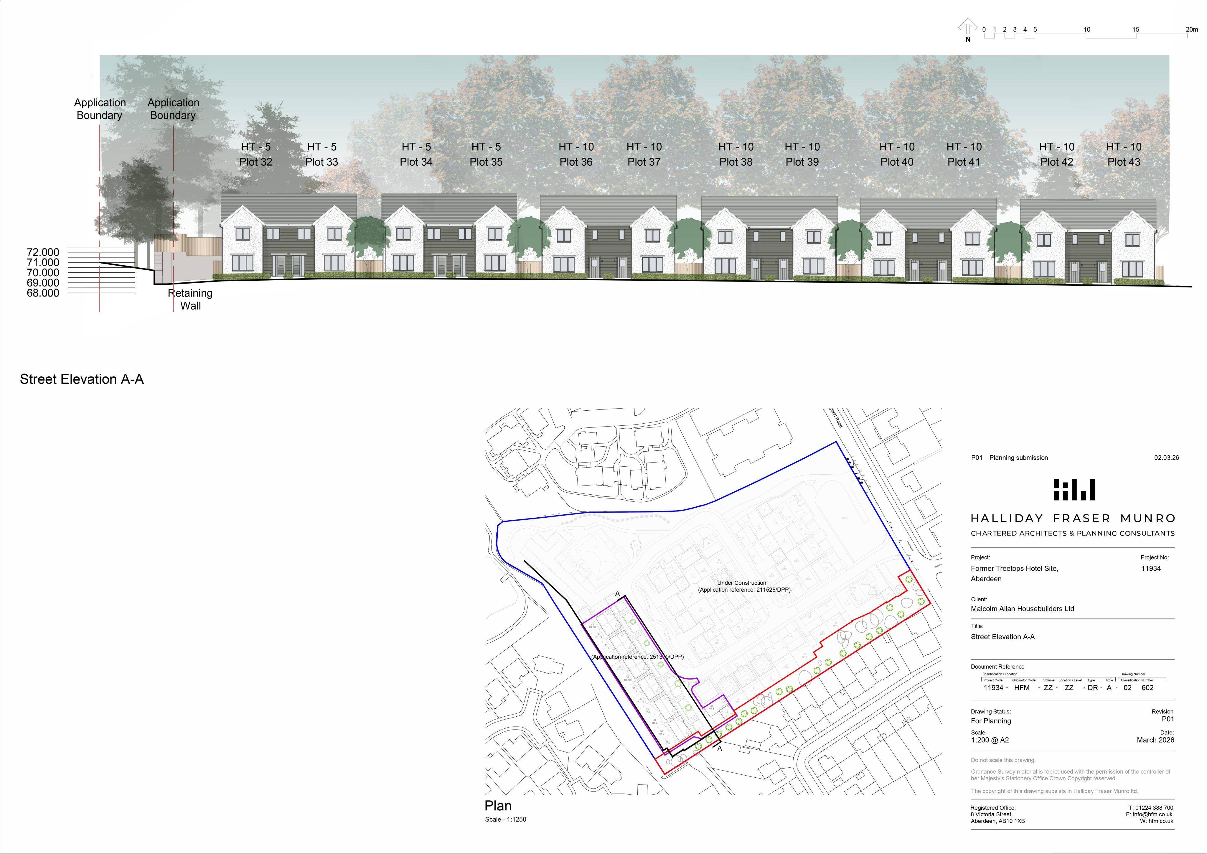Viewport: 1207px width, 854px height.
Task: Click the 20m scale bar end marker
Action: tap(1192, 29)
